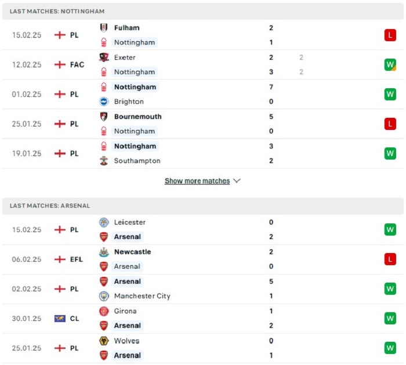The image size is (406, 365).
Task: Click the Leicester club crest icon
Action: tap(104, 222)
